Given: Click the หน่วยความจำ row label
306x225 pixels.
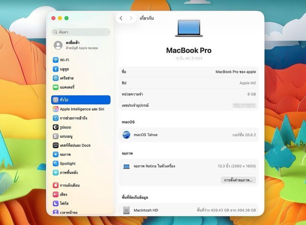Looking at the screenshot, I should tap(132, 94).
